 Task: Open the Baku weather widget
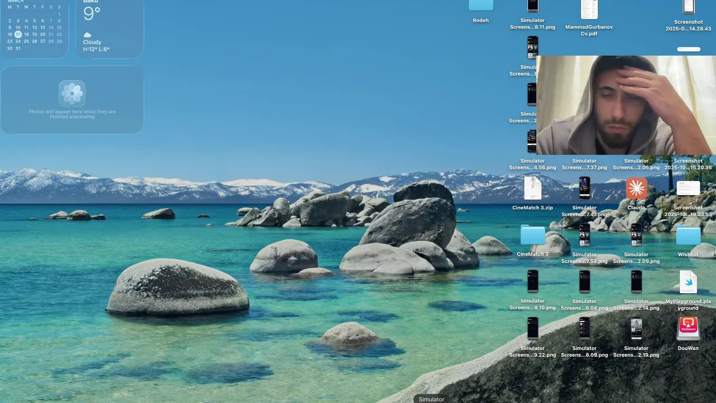pos(110,28)
